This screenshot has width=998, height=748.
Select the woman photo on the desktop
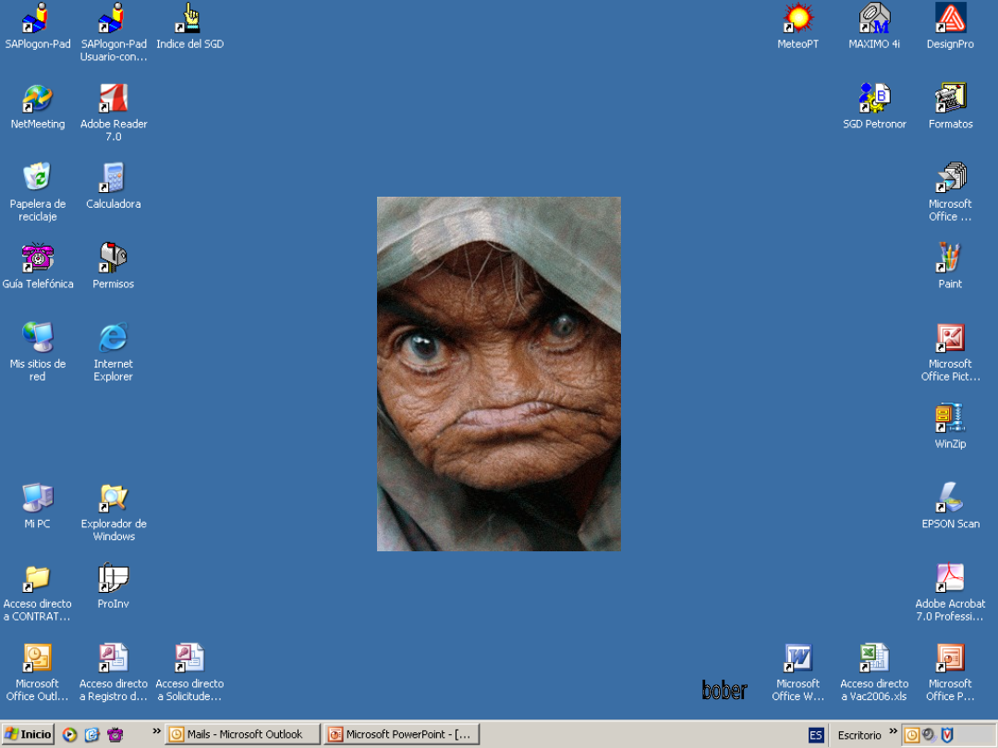[x=498, y=373]
